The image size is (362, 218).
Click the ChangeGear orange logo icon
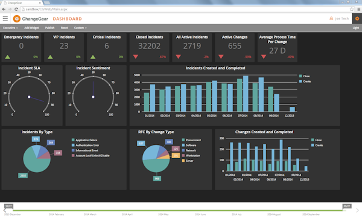click(x=17, y=19)
